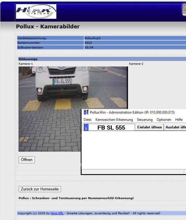
Task: Click the blue EU D plate badge
Action: pyautogui.click(x=86, y=127)
